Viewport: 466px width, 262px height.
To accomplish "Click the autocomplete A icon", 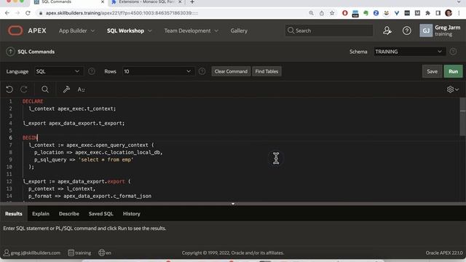I will click(x=81, y=90).
